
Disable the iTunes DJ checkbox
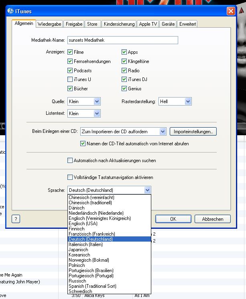[124, 79]
